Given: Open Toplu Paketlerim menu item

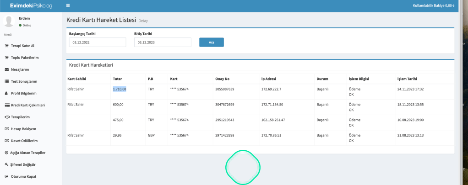Looking at the screenshot, I should [x=25, y=58].
